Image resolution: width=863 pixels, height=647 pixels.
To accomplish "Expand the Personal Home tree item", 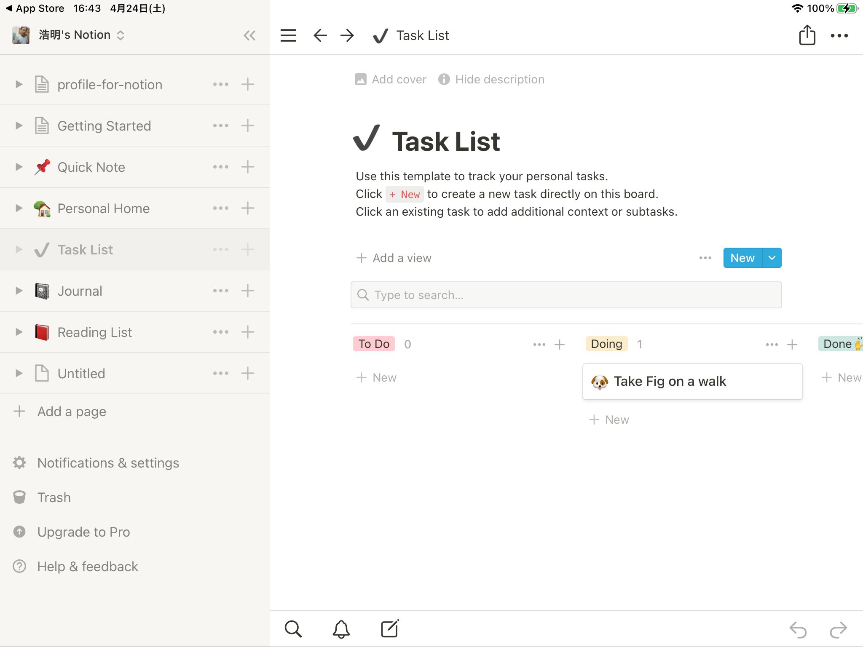I will click(x=19, y=208).
